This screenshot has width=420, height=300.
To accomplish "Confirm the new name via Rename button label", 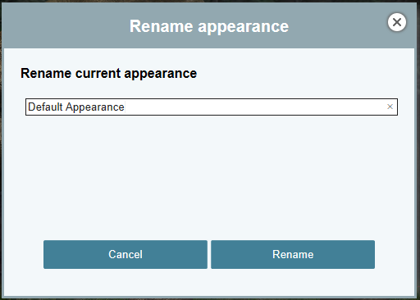I will tap(293, 254).
